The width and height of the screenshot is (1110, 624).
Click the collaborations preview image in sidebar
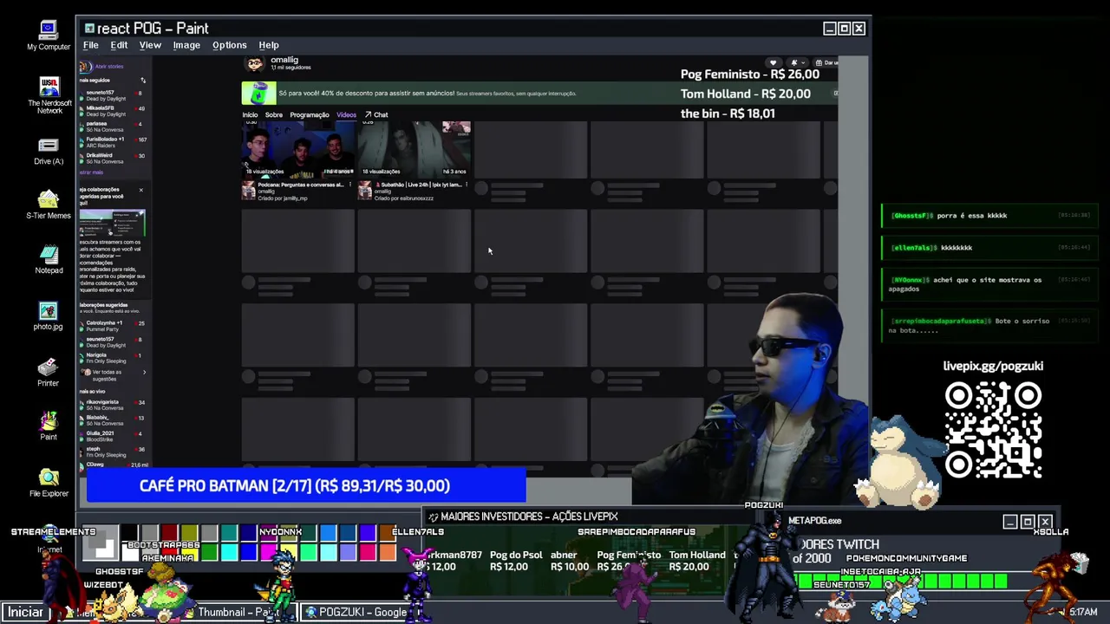click(112, 224)
